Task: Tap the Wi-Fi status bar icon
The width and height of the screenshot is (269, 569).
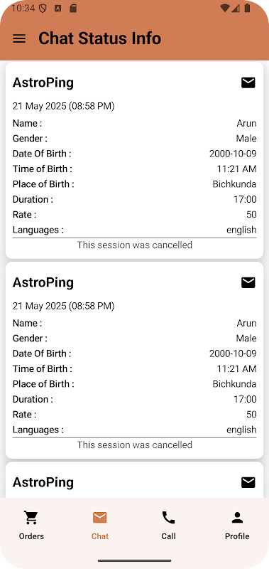Action: coord(224,9)
